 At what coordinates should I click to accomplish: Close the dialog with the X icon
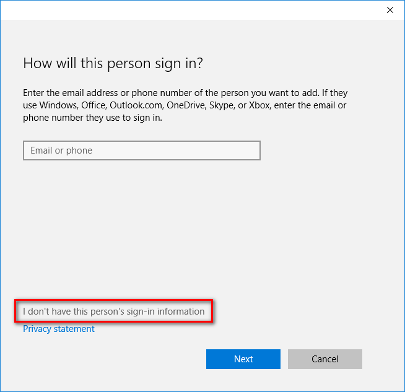390,10
